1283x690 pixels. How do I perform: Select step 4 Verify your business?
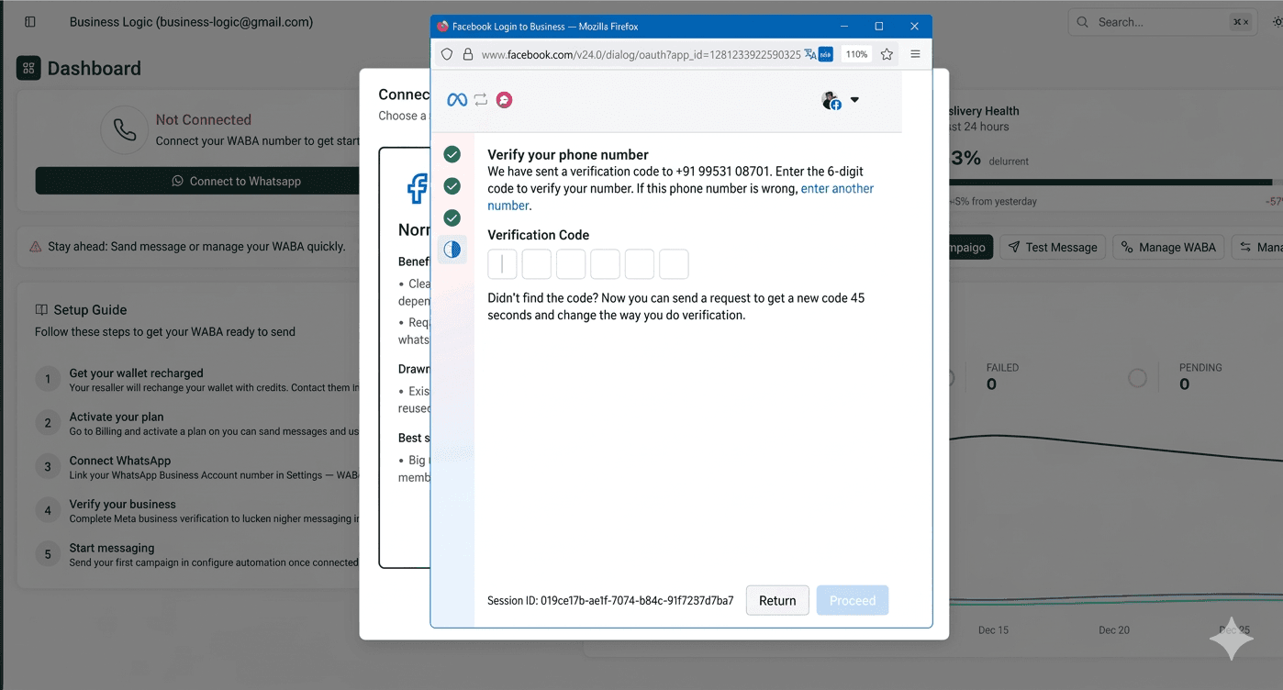(197, 510)
